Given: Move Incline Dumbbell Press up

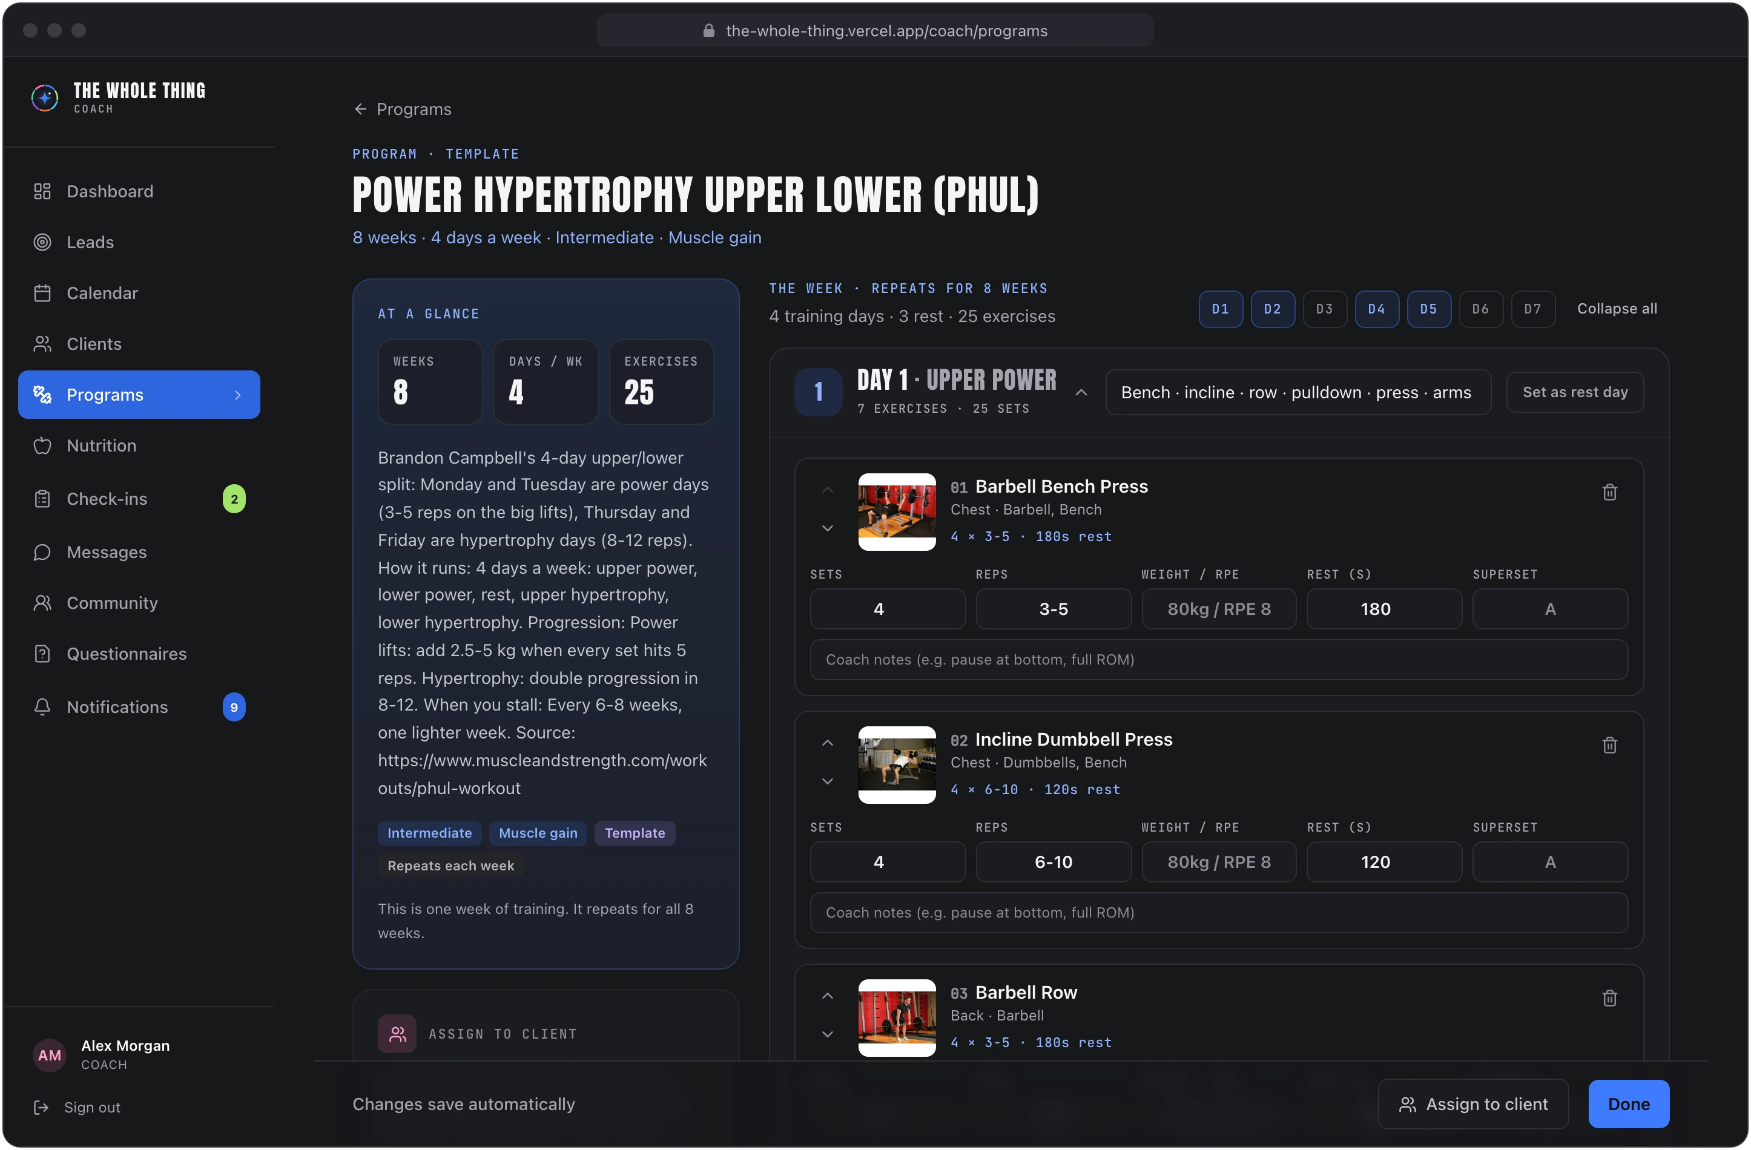Looking at the screenshot, I should tap(827, 743).
